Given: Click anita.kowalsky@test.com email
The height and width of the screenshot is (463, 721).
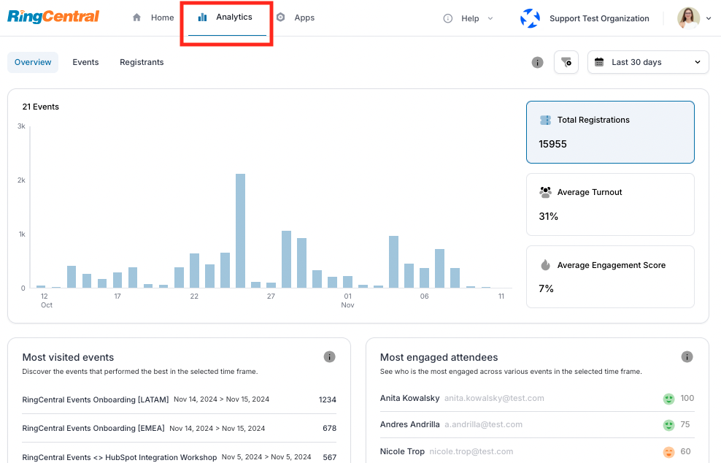Looking at the screenshot, I should (494, 398).
